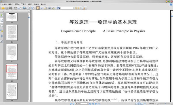This screenshot has width=173, height=105.
Task: Click the zoom out minus button
Action: (x=158, y=104)
